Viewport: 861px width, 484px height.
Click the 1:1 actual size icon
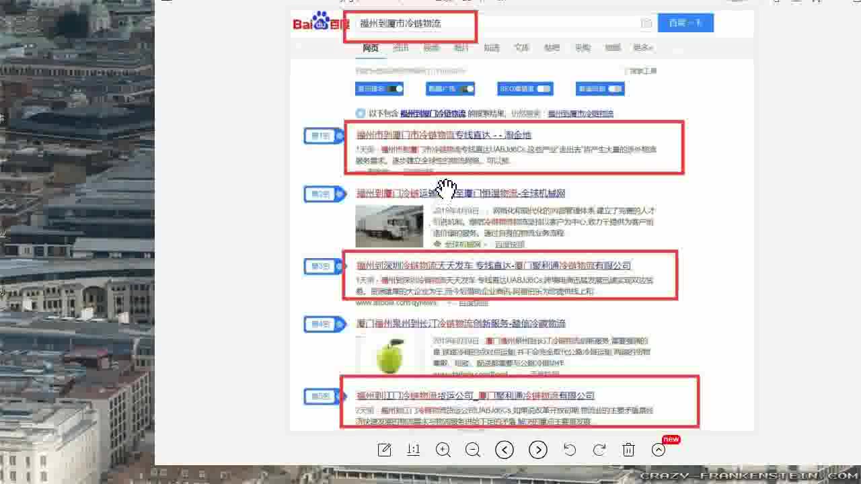click(413, 450)
